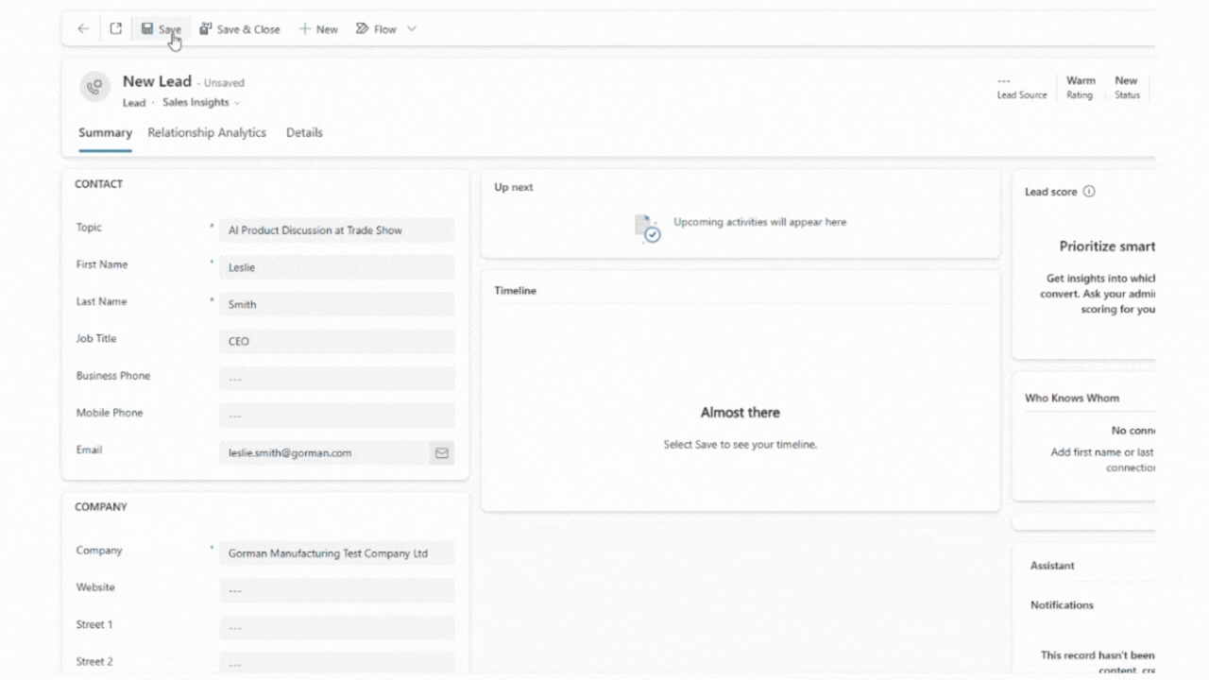1209x680 pixels.
Task: Click the New Status header field
Action: [x=1127, y=88]
